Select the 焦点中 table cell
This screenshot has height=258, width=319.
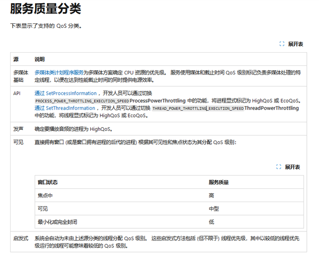(45, 195)
